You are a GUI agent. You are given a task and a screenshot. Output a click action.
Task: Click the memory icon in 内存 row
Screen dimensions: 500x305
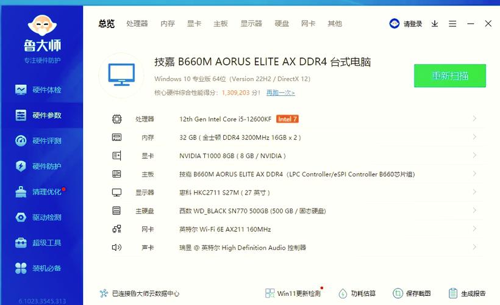[116, 137]
